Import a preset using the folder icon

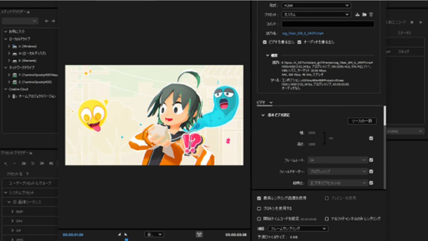364,14
